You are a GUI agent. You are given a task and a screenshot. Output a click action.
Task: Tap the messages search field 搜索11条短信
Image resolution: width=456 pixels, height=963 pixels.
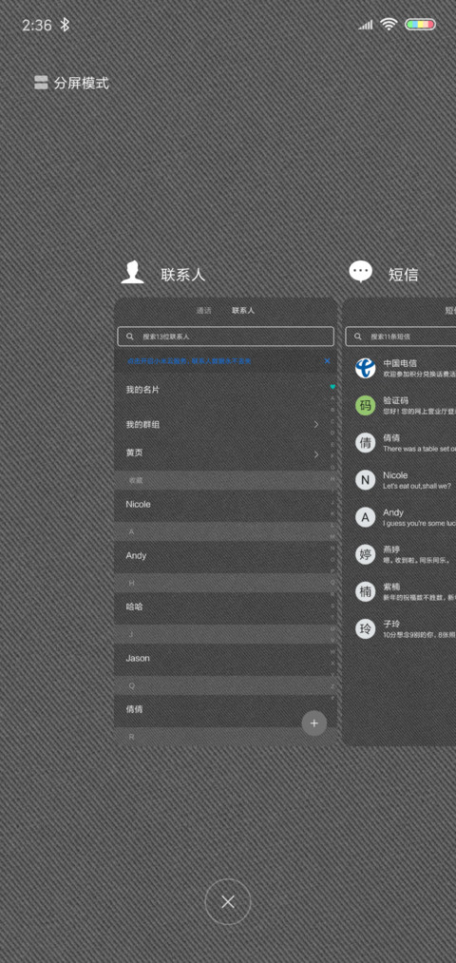tap(401, 337)
